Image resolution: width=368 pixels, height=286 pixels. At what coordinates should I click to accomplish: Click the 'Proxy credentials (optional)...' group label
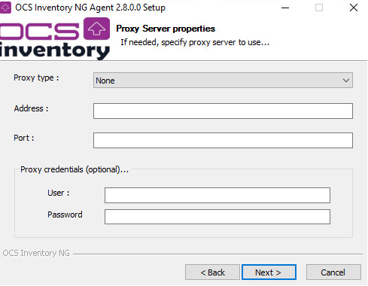point(75,169)
